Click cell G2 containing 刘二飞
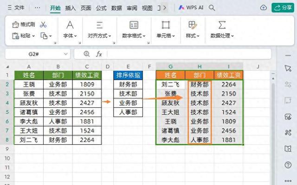 click(170, 84)
